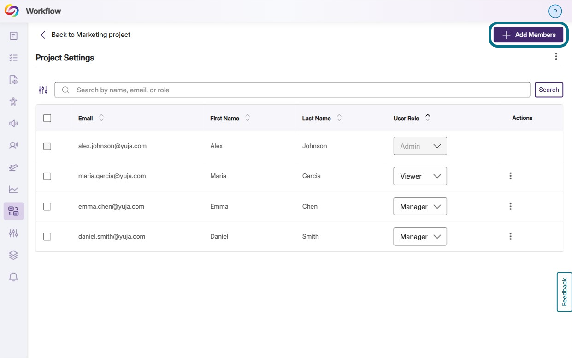Open Manager role dropdown for Emma Chen
Image resolution: width=572 pixels, height=358 pixels.
[420, 206]
